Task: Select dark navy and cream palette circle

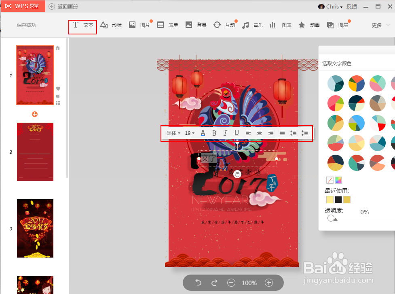Action: click(x=357, y=103)
